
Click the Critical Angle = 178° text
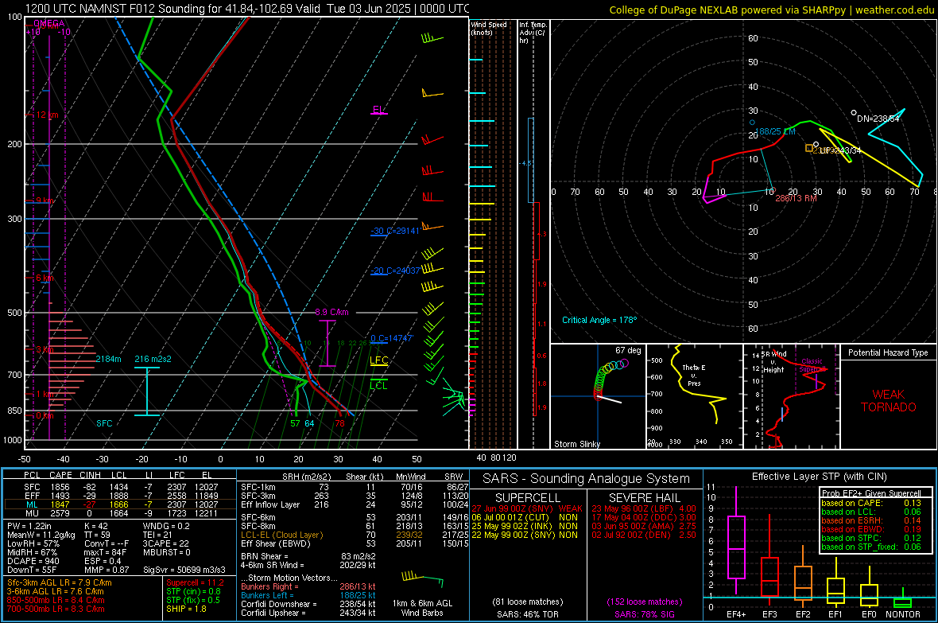(599, 320)
